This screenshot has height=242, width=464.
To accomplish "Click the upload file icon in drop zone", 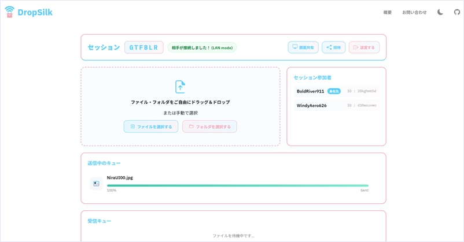I will point(181,87).
